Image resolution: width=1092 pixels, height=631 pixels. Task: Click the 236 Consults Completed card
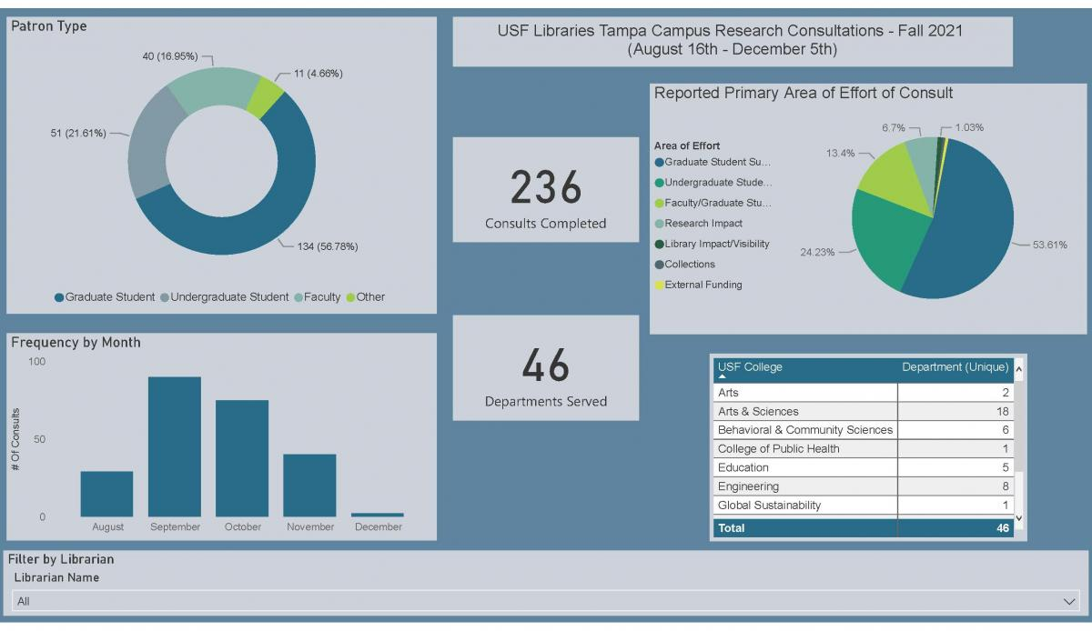[546, 190]
